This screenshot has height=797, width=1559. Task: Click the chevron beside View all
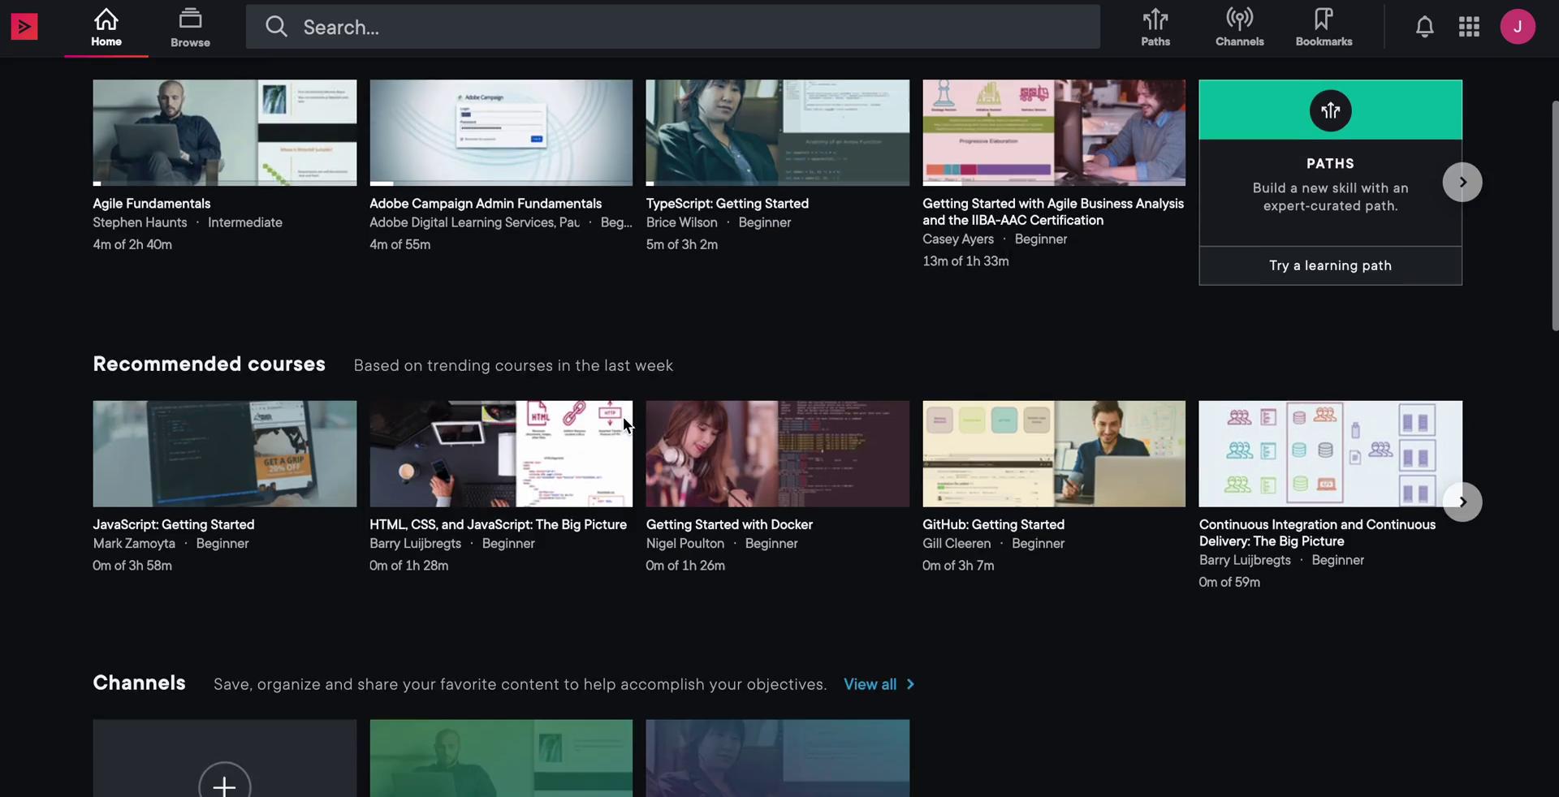(910, 684)
